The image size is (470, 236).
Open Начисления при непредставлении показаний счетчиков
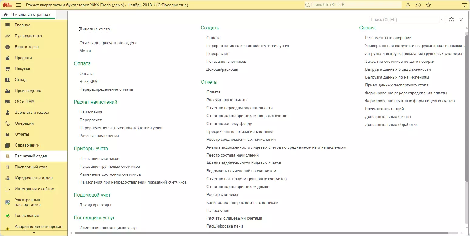pyautogui.click(x=133, y=182)
